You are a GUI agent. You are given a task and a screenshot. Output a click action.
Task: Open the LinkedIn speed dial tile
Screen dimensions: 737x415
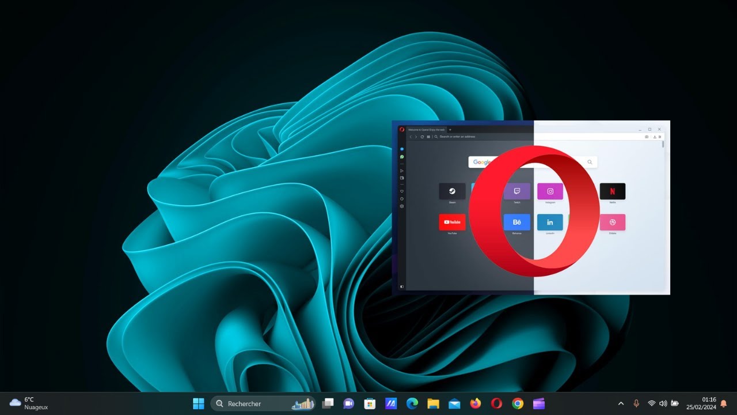[x=550, y=222]
